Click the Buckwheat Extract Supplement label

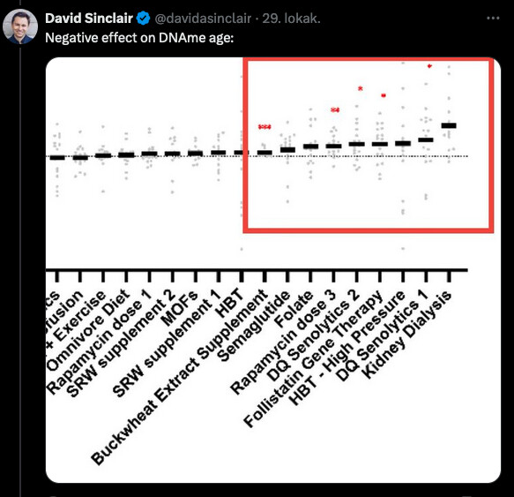[x=180, y=377]
